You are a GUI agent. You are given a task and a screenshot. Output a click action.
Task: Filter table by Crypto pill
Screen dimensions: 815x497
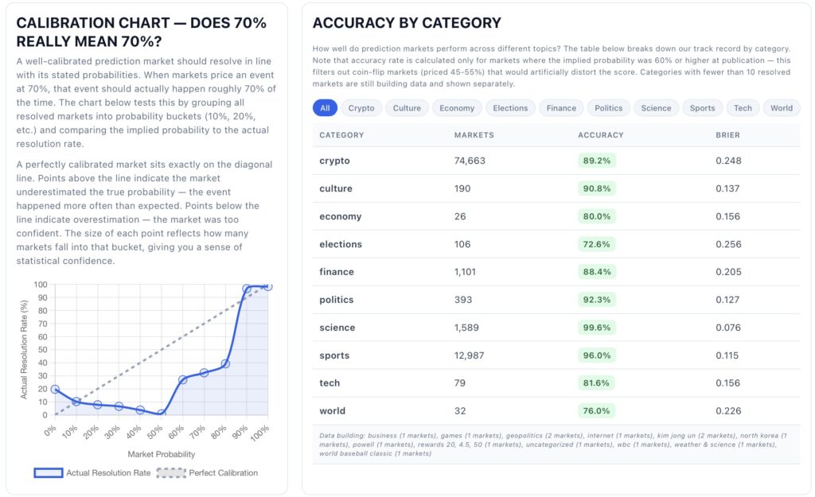[361, 108]
